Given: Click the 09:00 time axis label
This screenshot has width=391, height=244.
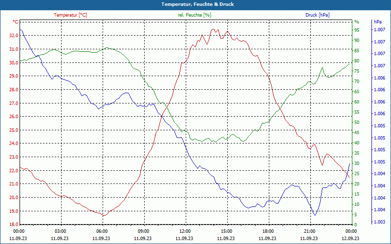Looking at the screenshot, I should tap(143, 231).
